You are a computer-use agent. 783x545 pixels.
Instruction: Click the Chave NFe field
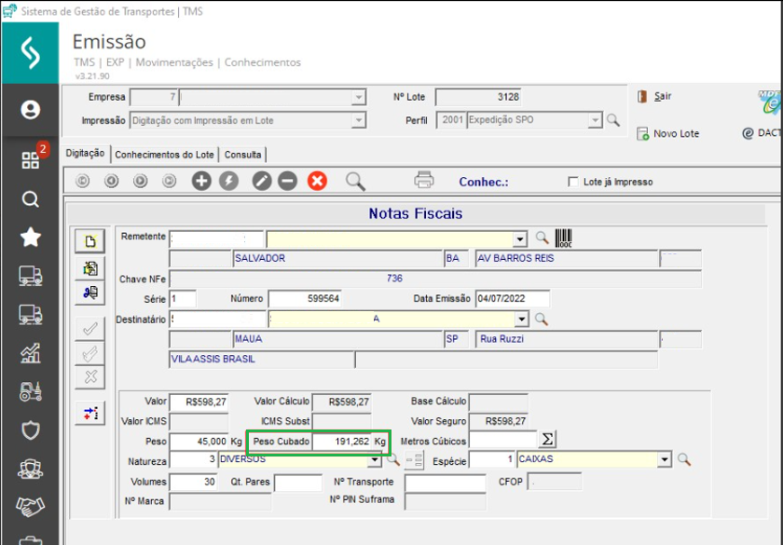click(435, 279)
